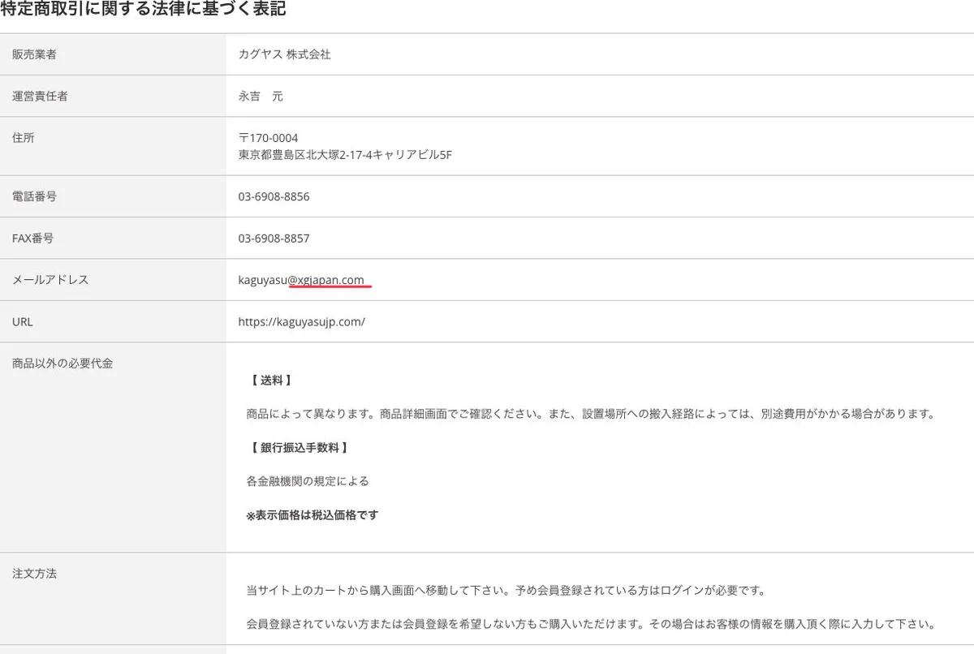Image resolution: width=974 pixels, height=654 pixels.
Task: Click the manager name 永吉 元
Action: [x=261, y=96]
